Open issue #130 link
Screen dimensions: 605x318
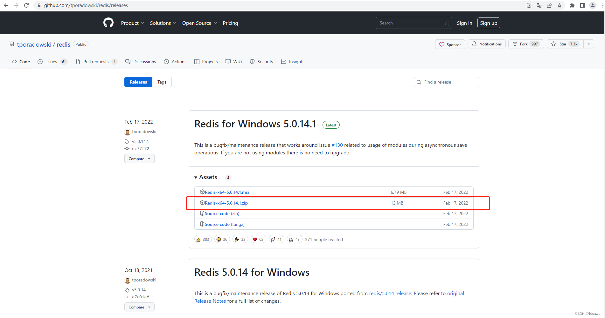pyautogui.click(x=337, y=145)
